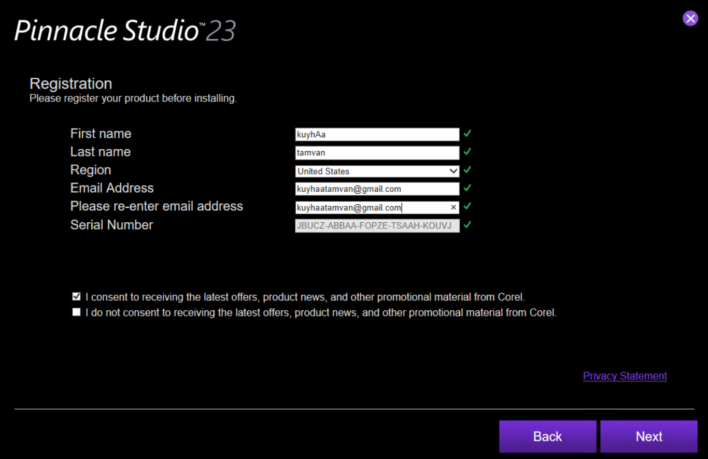708x459 pixels.
Task: Click the green checkmark beside Region
Action: [468, 170]
